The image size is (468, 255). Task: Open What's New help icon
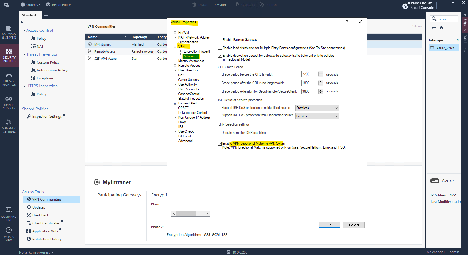[x=9, y=230]
